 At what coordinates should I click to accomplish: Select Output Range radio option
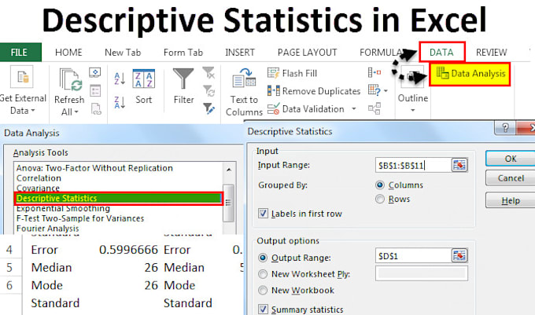[x=263, y=258]
